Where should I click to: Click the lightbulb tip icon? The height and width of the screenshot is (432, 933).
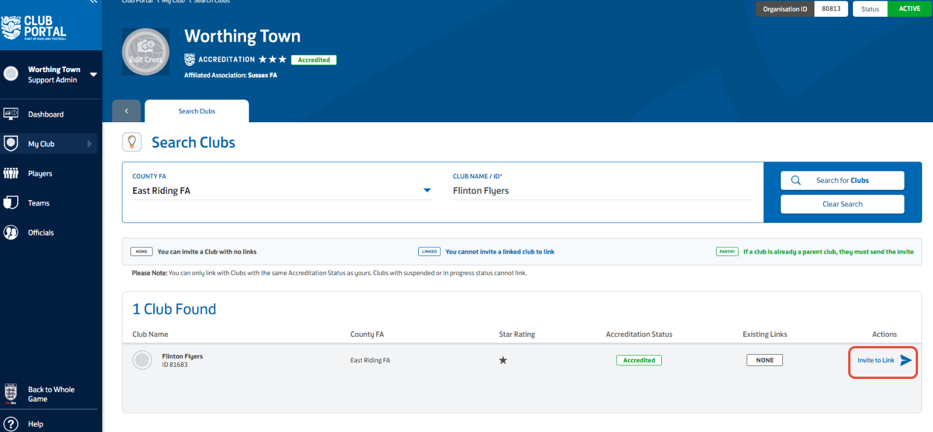tap(132, 142)
